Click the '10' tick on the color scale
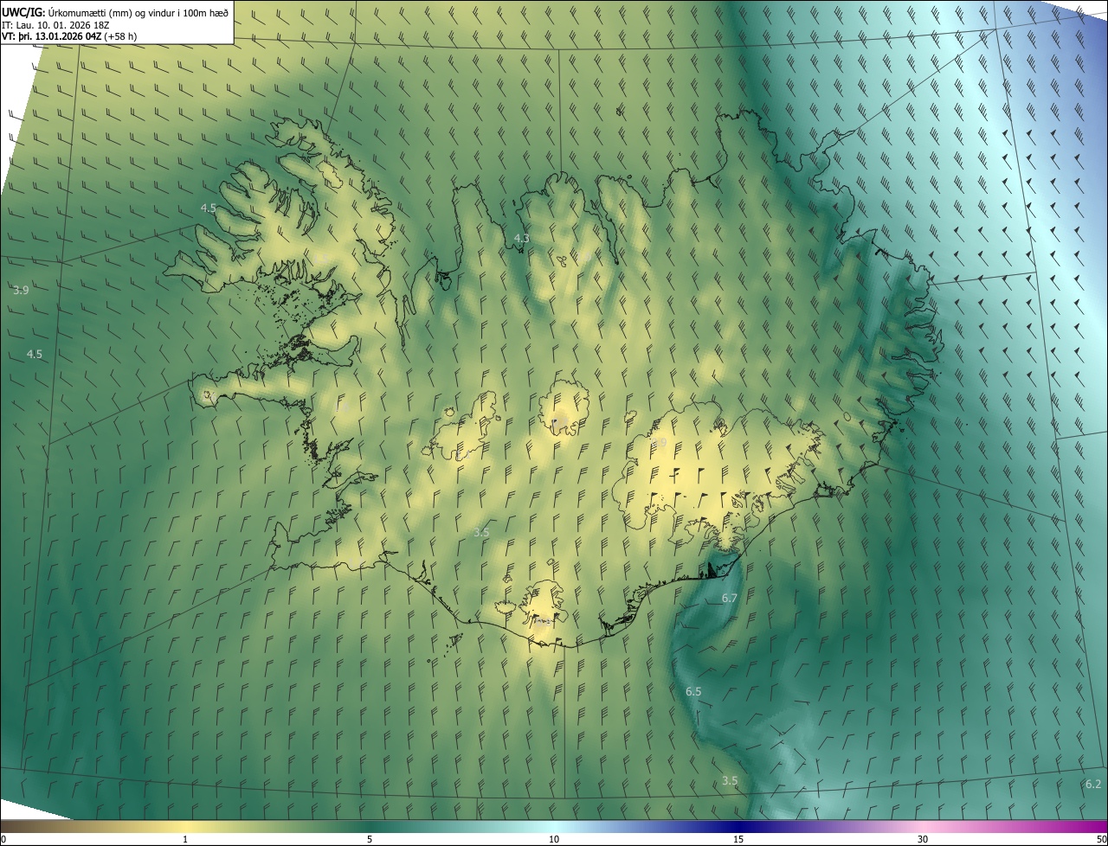The height and width of the screenshot is (846, 1108). pyautogui.click(x=554, y=840)
